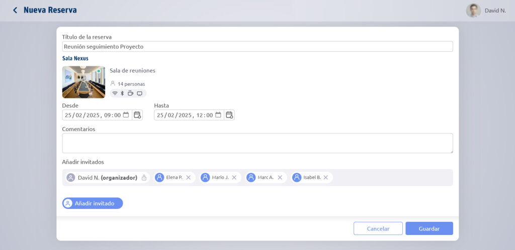Open calendar-clock picker beside Desde field

point(137,115)
